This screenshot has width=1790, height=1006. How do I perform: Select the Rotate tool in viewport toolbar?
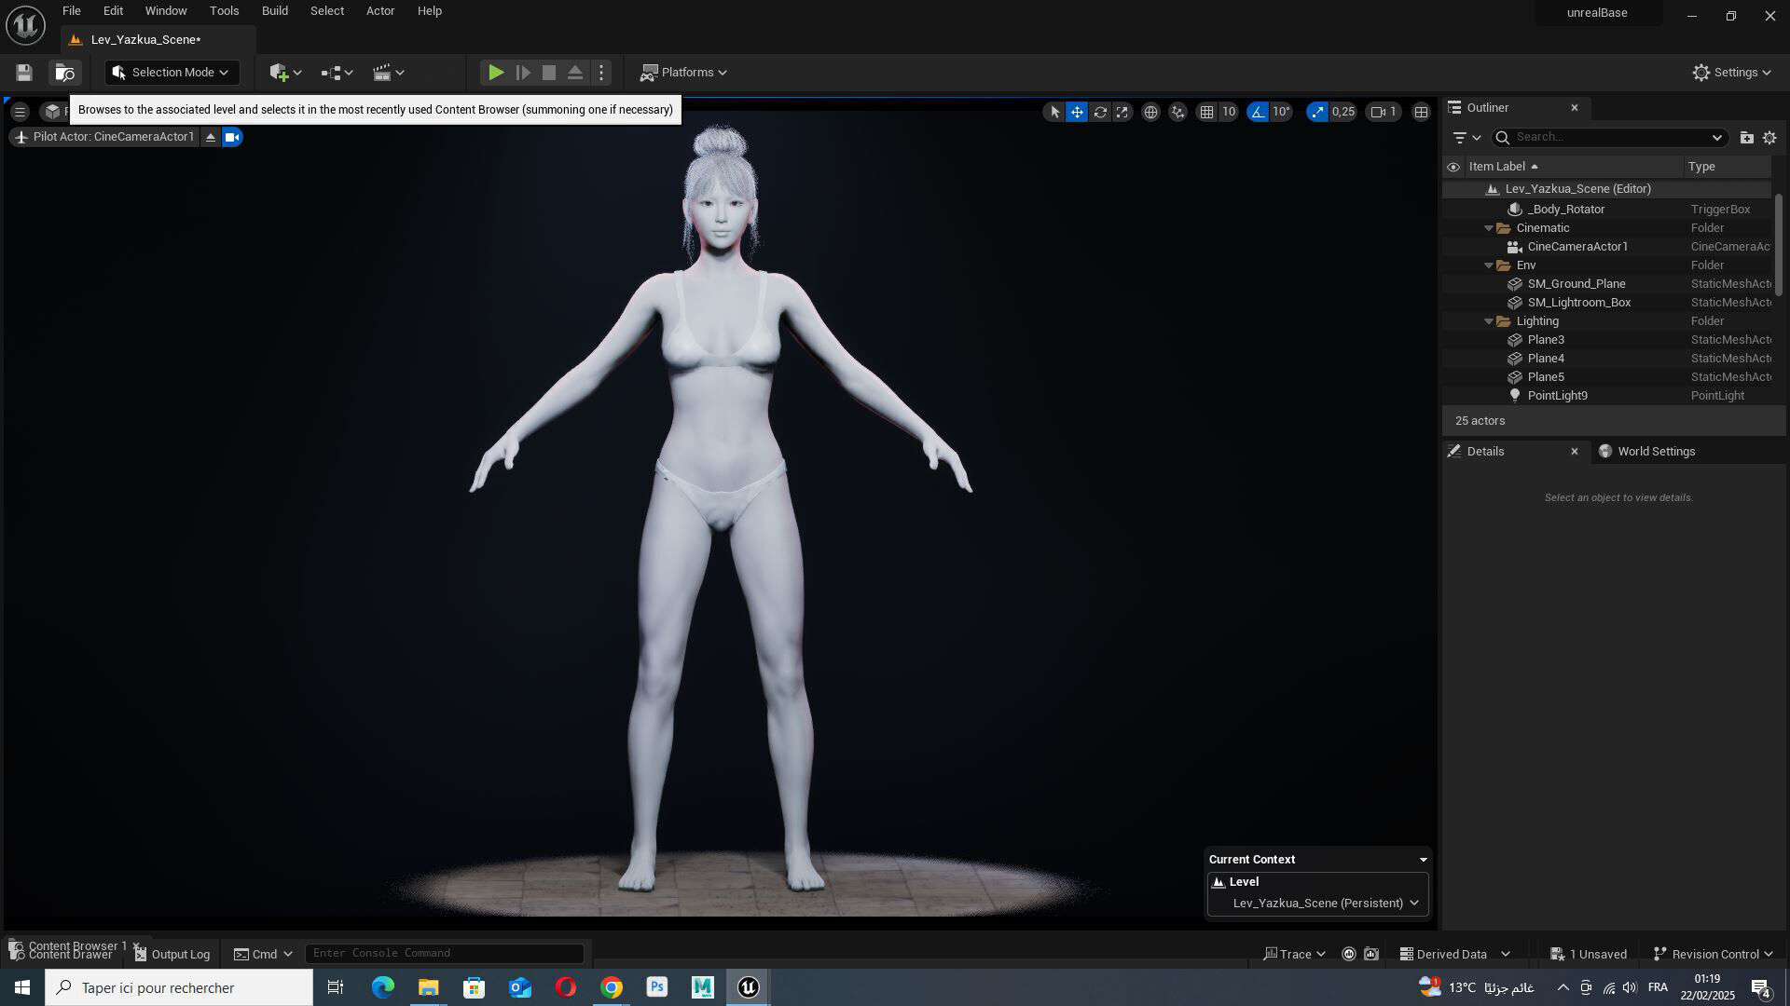(1100, 112)
